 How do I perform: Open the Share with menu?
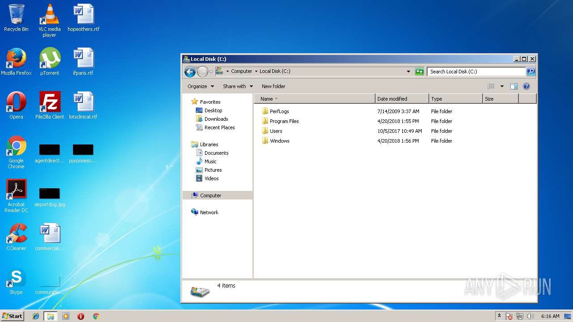coord(238,86)
